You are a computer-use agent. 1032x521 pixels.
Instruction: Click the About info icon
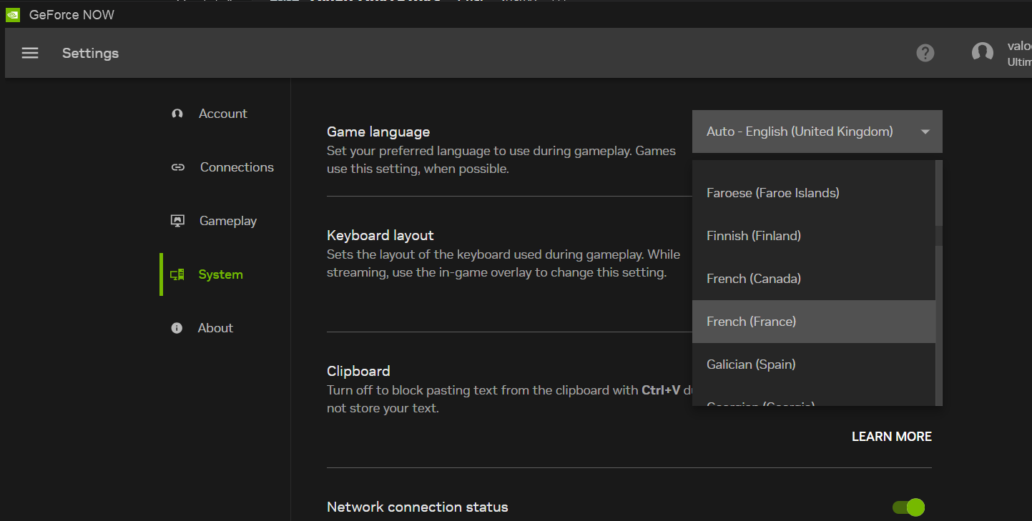coord(177,328)
